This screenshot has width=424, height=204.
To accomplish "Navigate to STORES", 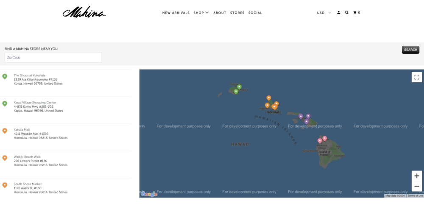I will click(x=237, y=13).
